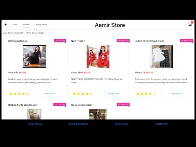Select the Women tab
This screenshot has width=196, height=147.
[27, 24]
